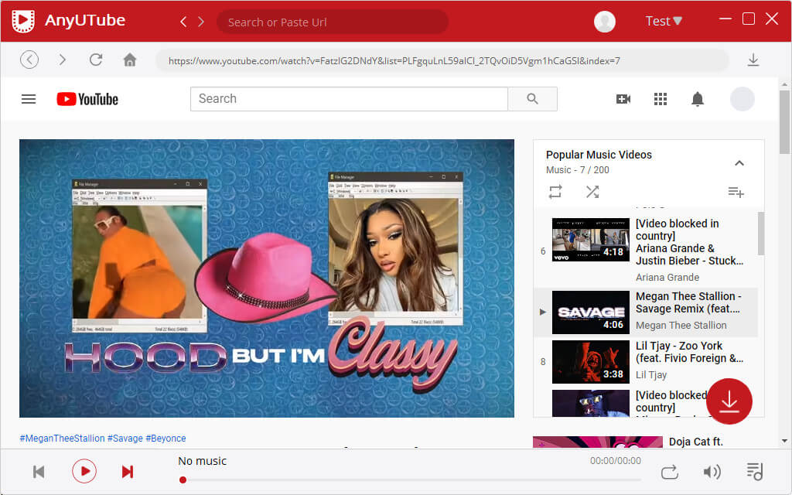Click the Search or Paste Url field
This screenshot has height=495, width=792.
332,22
